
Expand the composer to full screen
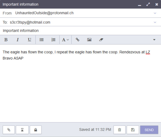coord(148,4)
